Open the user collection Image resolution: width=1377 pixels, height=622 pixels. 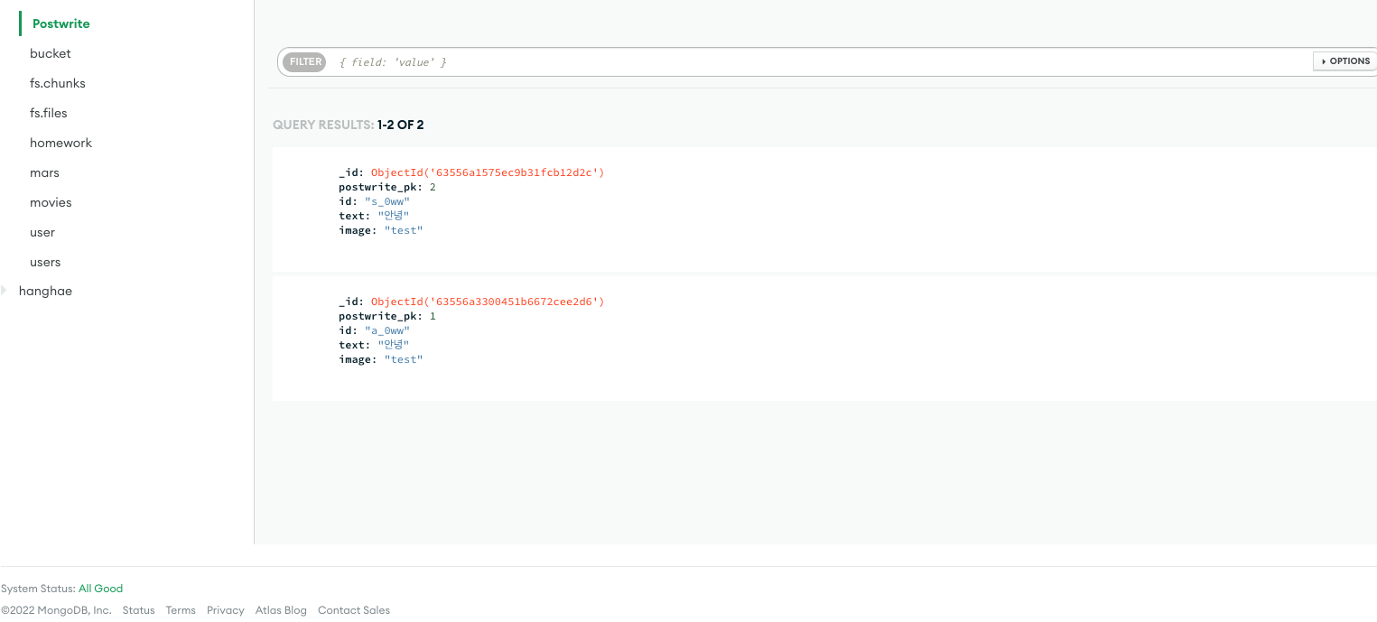point(42,232)
